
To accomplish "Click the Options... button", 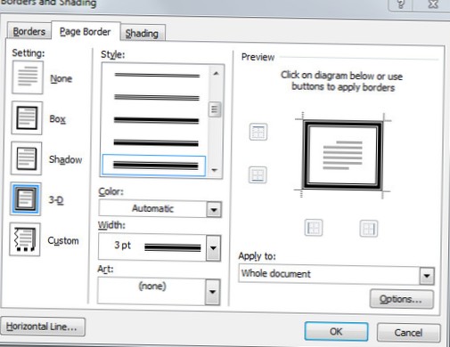I will [401, 299].
